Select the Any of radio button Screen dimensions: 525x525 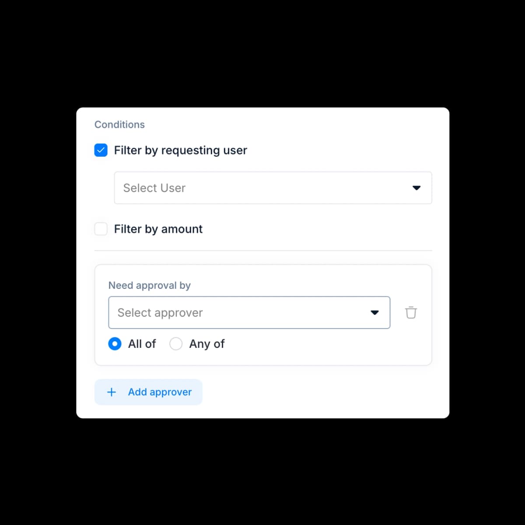pyautogui.click(x=176, y=344)
